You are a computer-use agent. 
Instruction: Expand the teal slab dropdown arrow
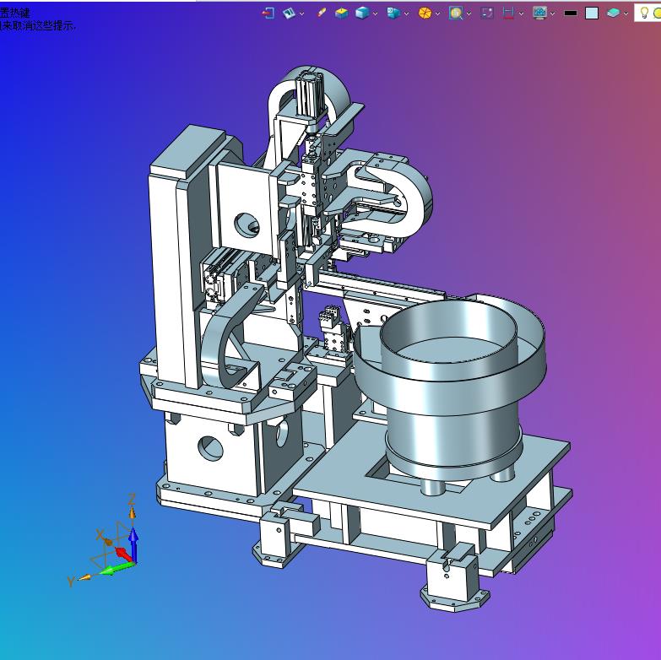point(626,14)
